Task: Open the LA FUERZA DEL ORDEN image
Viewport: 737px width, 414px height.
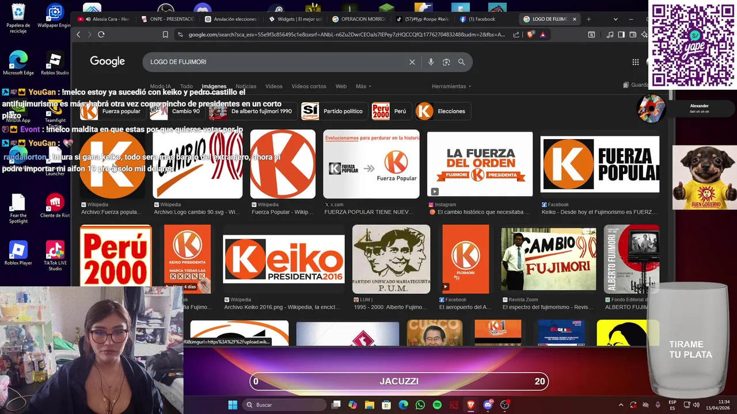Action: click(x=480, y=164)
